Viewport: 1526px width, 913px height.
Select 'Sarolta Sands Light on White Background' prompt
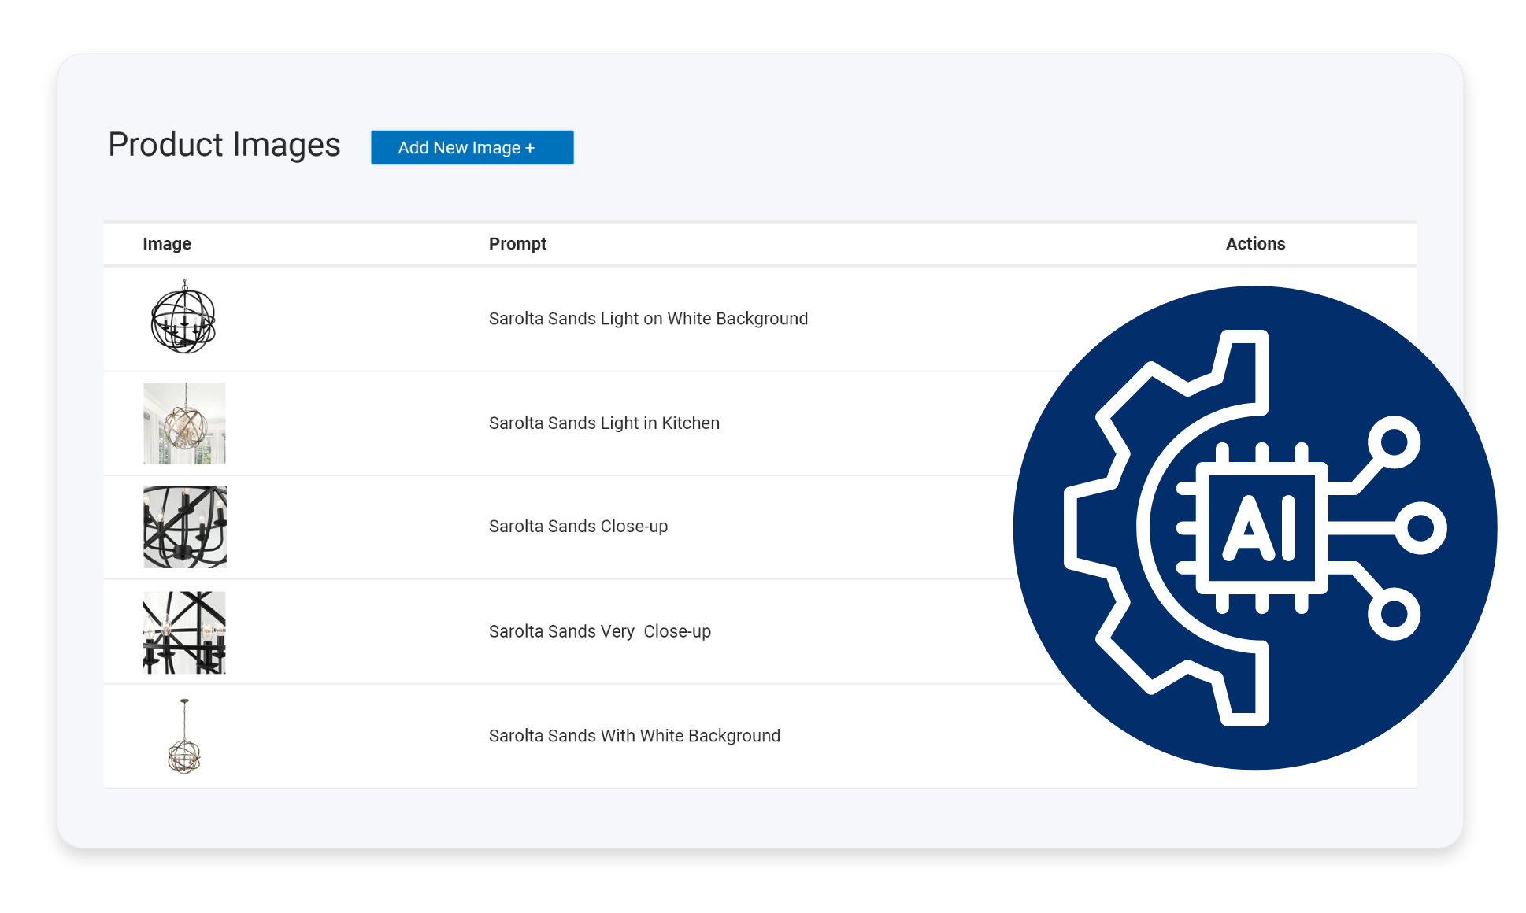click(648, 319)
